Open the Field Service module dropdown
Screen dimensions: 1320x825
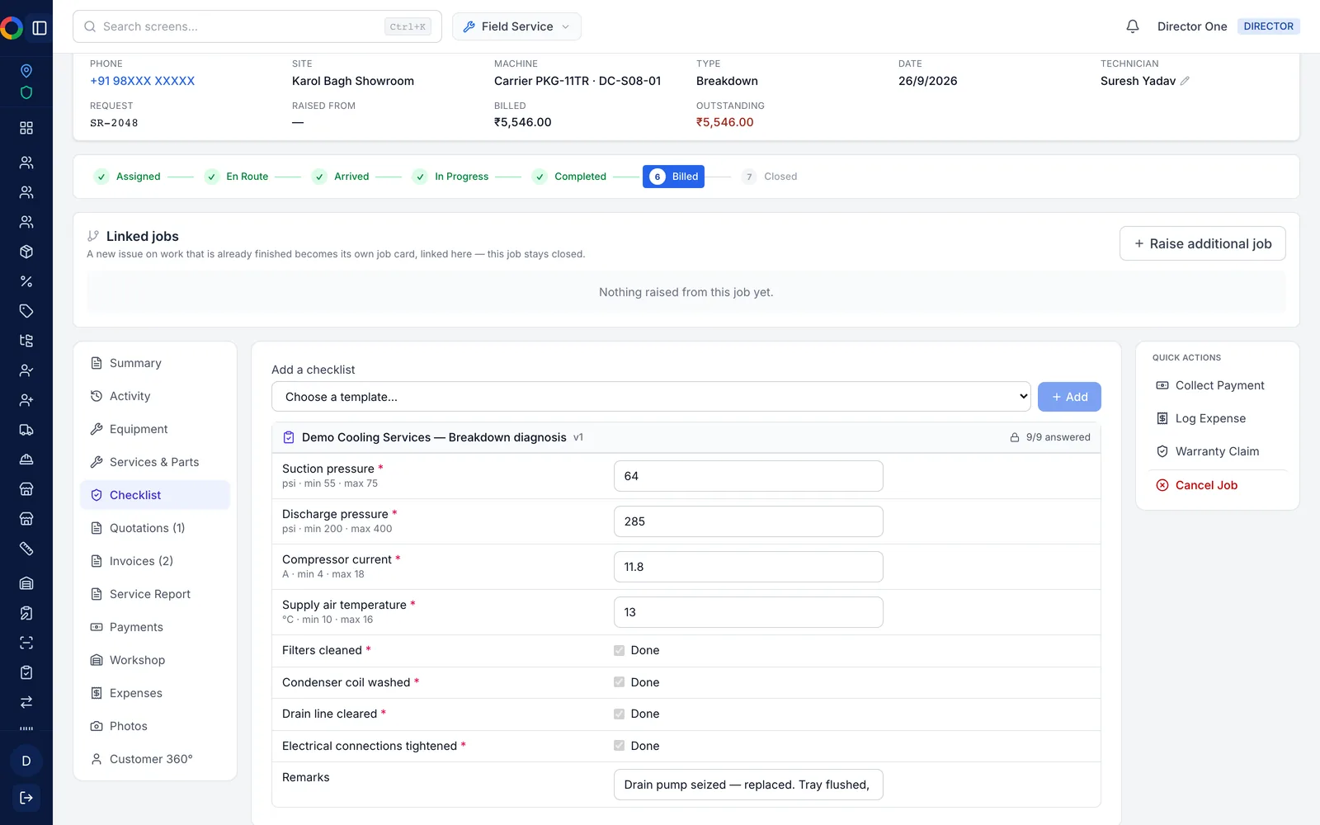516,26
